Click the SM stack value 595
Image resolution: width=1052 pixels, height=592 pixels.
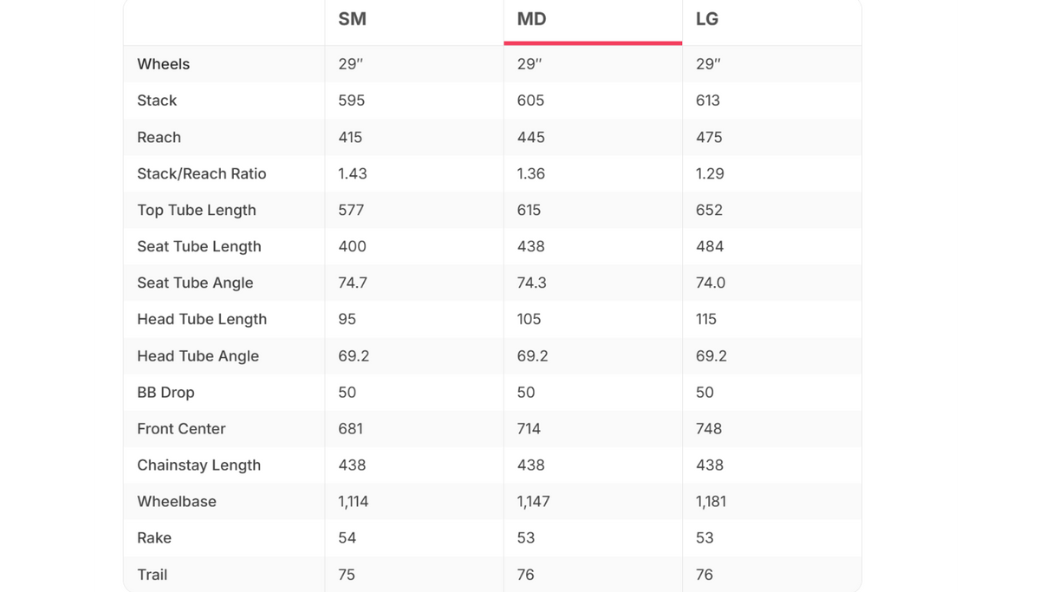point(352,101)
